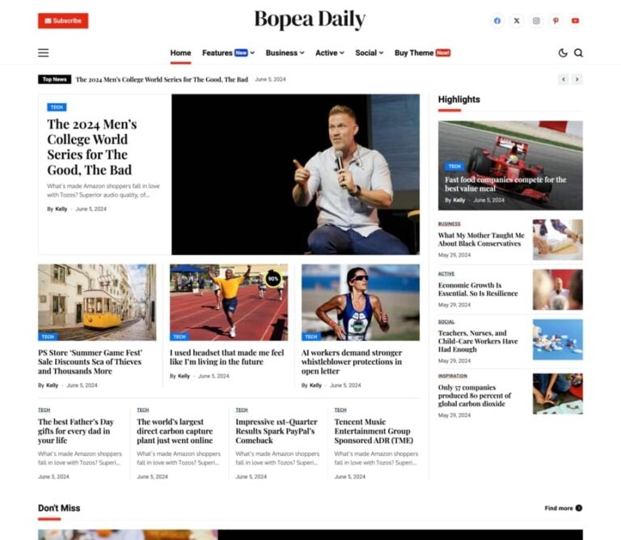This screenshot has width=621, height=540.
Task: Click the red Subscribe button
Action: point(63,21)
